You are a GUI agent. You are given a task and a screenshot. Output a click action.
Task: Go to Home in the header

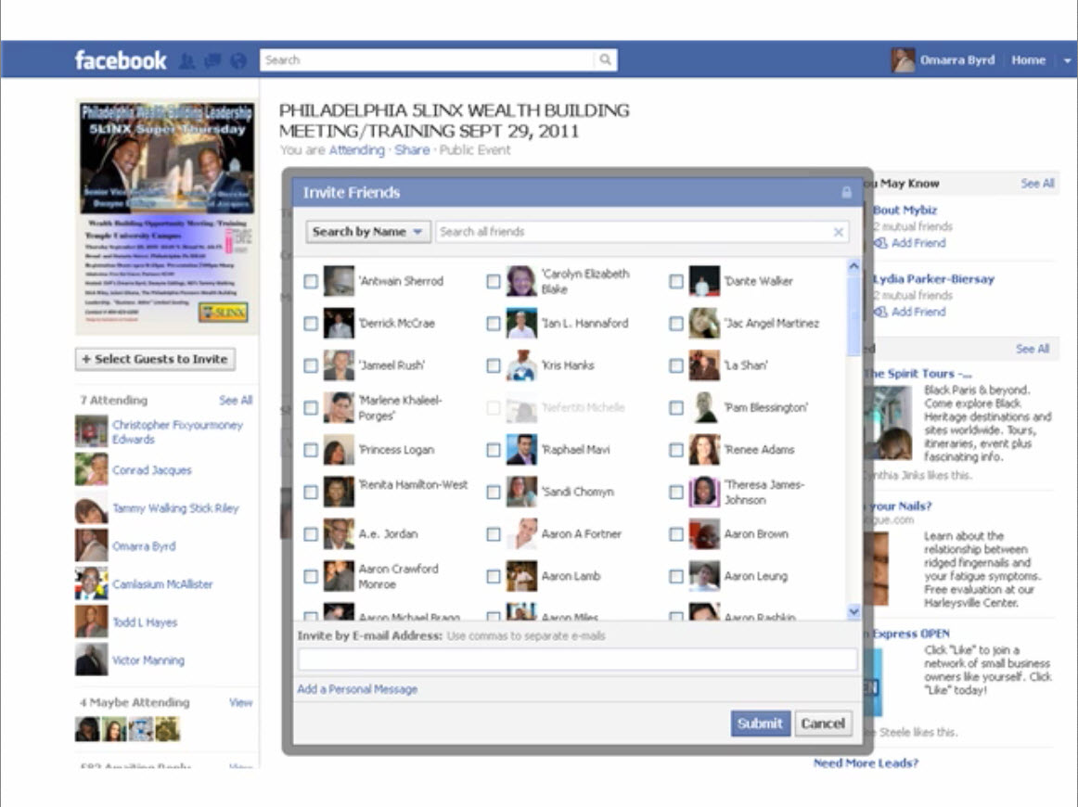point(1028,59)
